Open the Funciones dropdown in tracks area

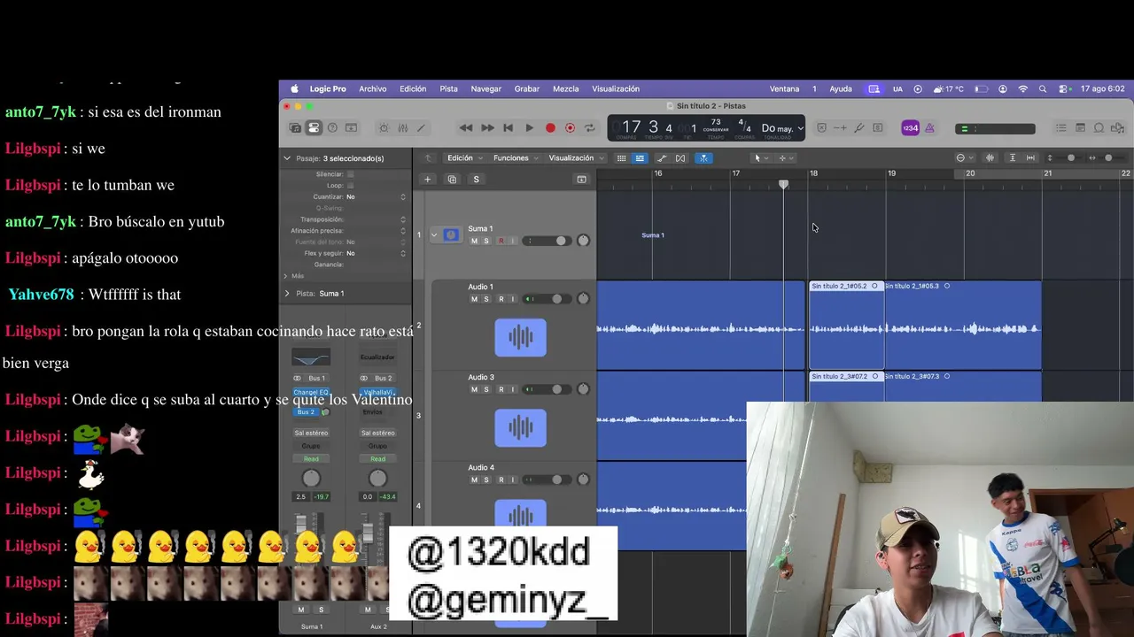click(515, 158)
